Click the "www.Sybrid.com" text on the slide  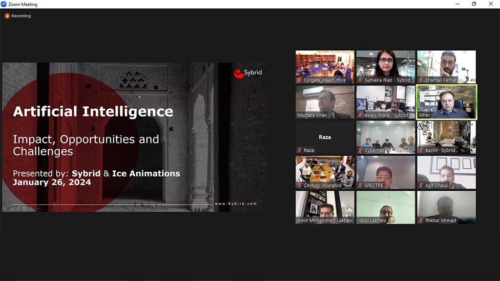click(236, 203)
